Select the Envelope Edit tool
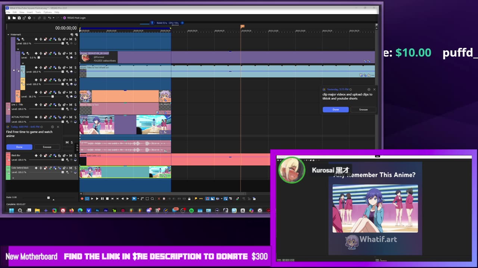478x268 pixels. tap(142, 198)
